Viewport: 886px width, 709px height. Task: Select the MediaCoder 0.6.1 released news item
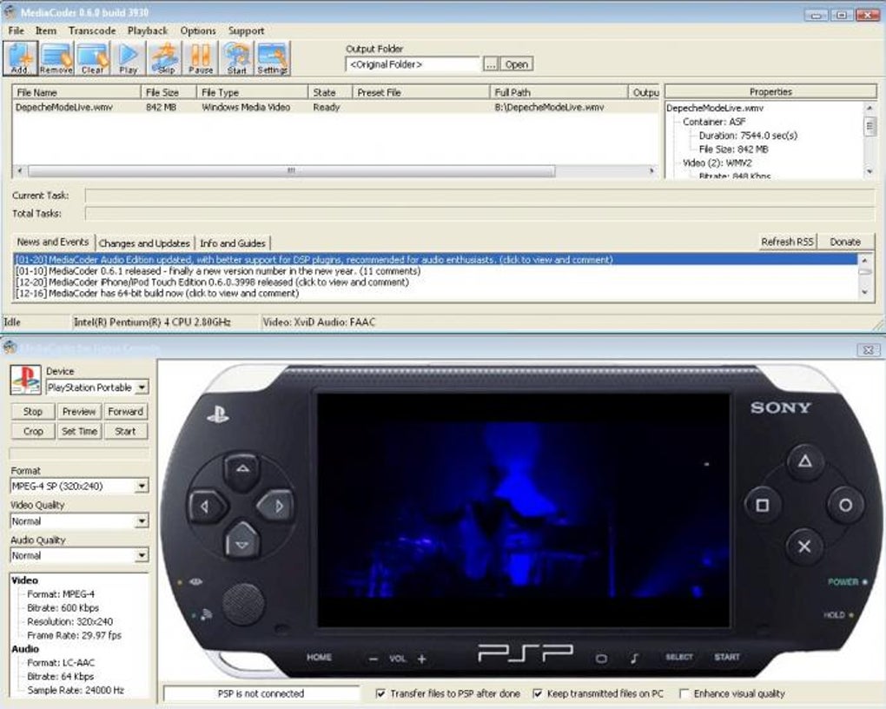coord(217,271)
